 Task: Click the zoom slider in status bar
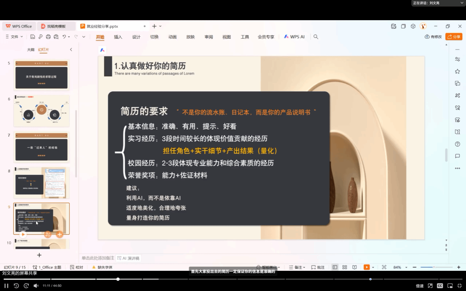434,267
